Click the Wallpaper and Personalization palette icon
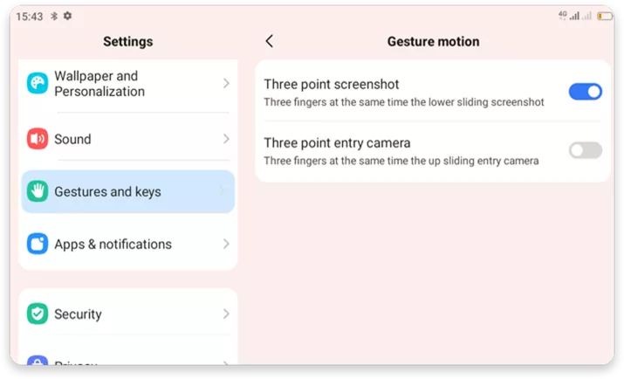The width and height of the screenshot is (624, 379). point(38,84)
